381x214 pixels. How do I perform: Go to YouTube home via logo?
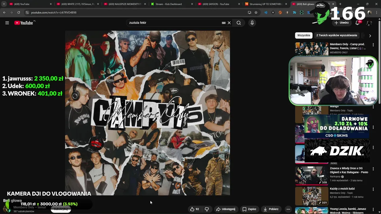point(24,23)
